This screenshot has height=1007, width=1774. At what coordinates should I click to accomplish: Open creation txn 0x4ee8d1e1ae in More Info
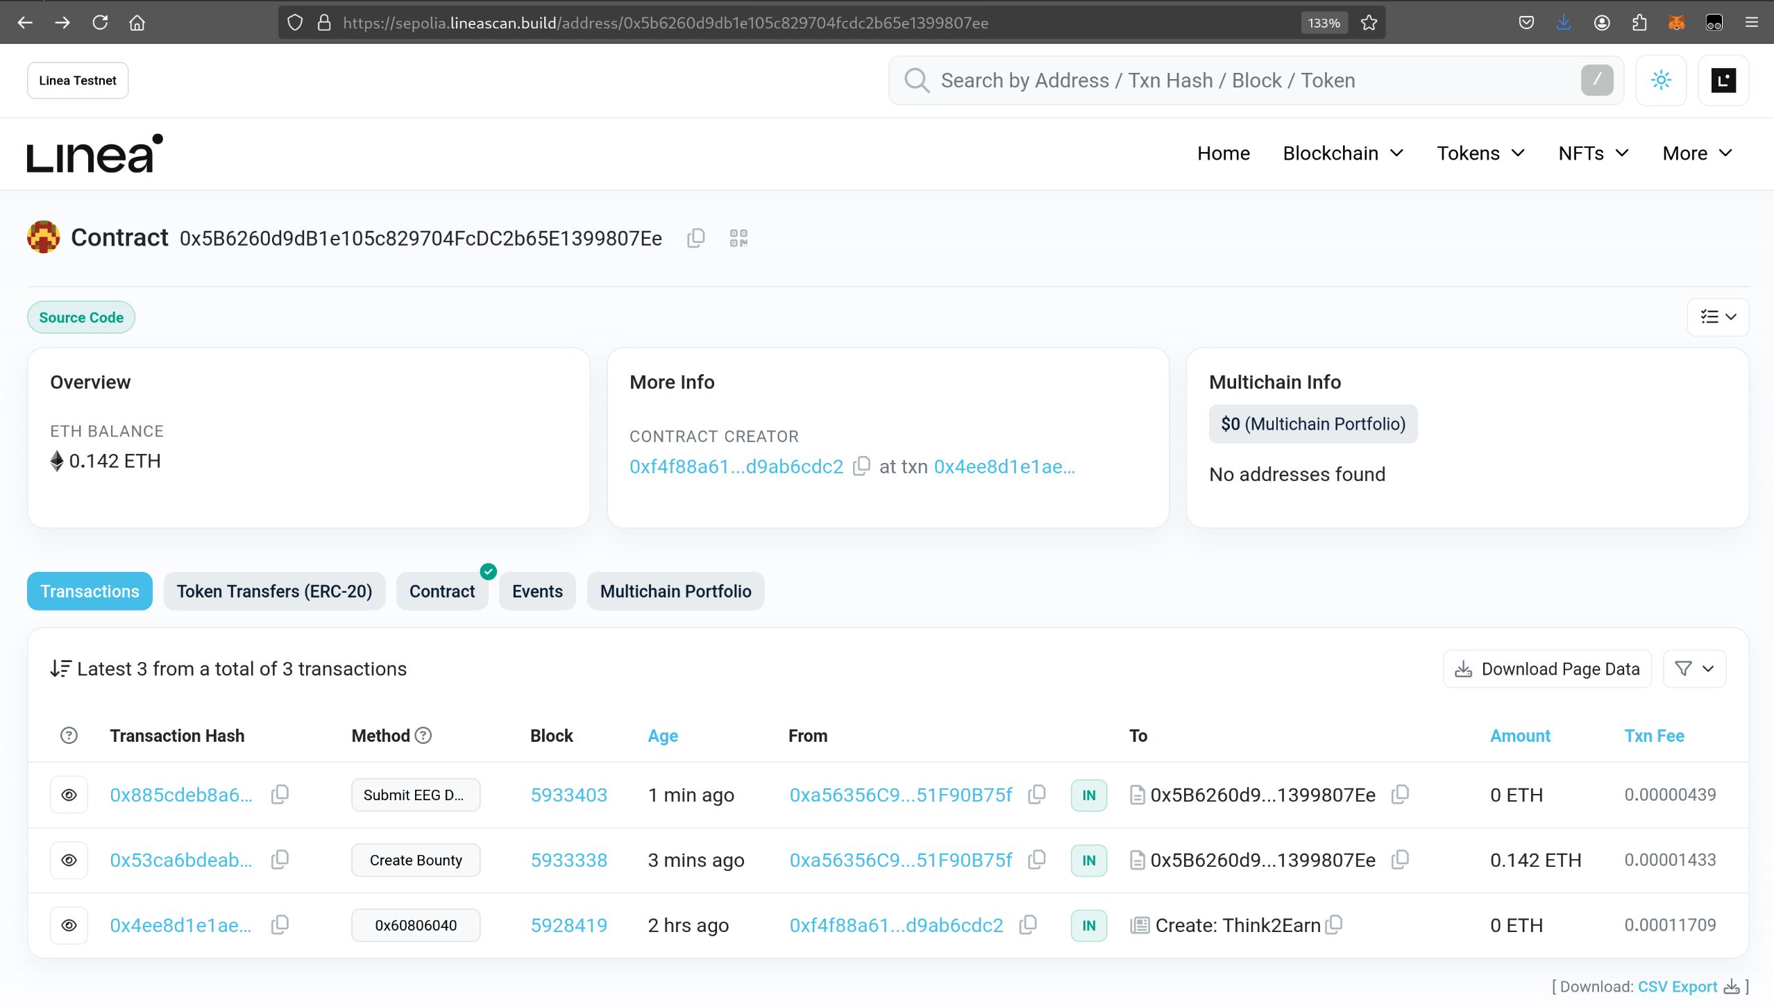click(1004, 466)
